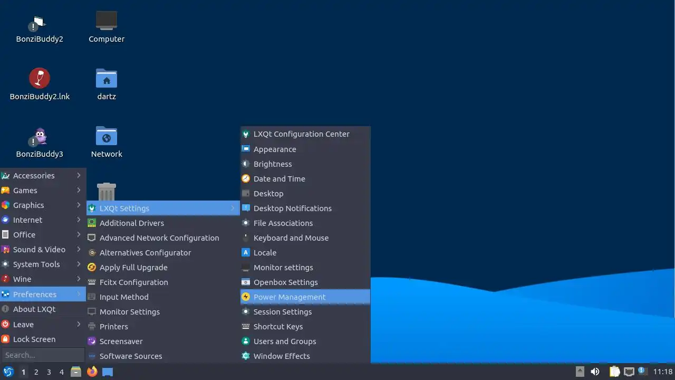Open Screensaver preferences
The width and height of the screenshot is (675, 380).
163,341
